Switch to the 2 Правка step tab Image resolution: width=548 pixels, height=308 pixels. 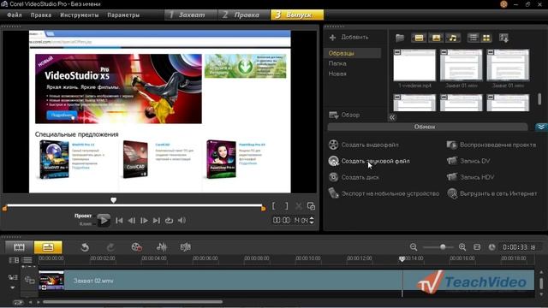pos(244,15)
